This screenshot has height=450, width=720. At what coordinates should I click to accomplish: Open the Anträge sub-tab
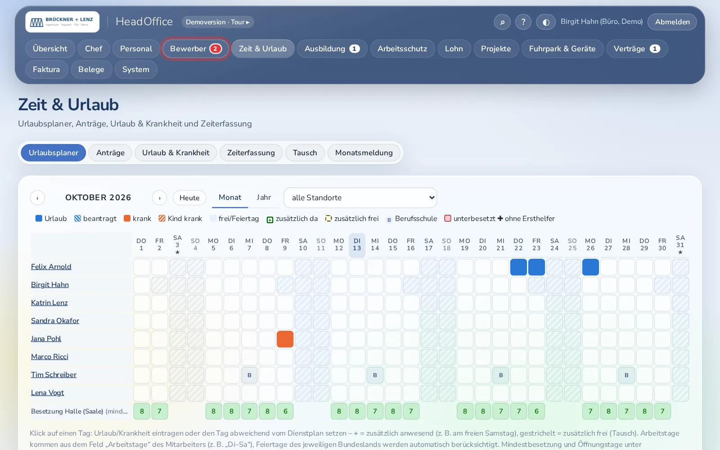(x=110, y=153)
